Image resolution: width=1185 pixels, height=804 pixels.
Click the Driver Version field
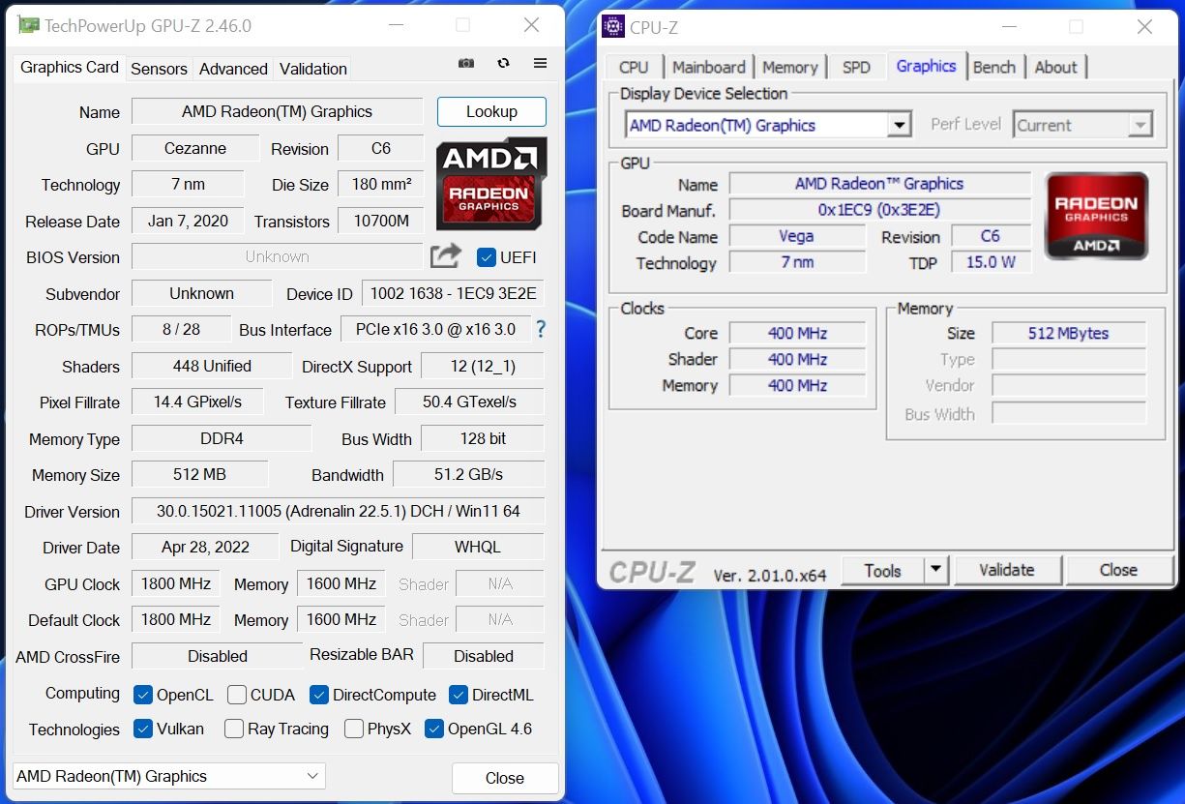(x=338, y=511)
